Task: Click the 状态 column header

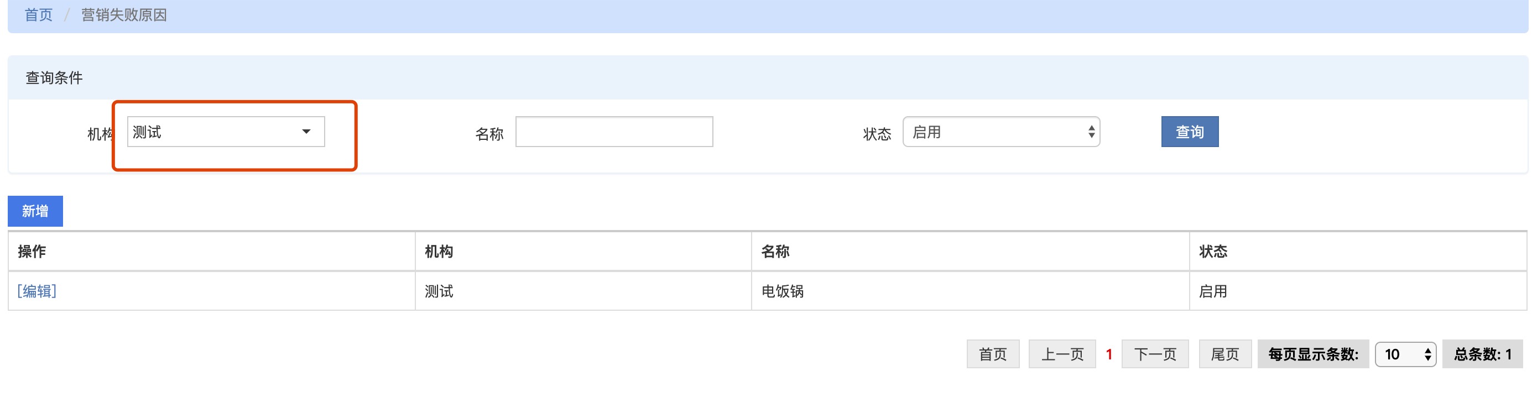Action: click(x=1213, y=252)
